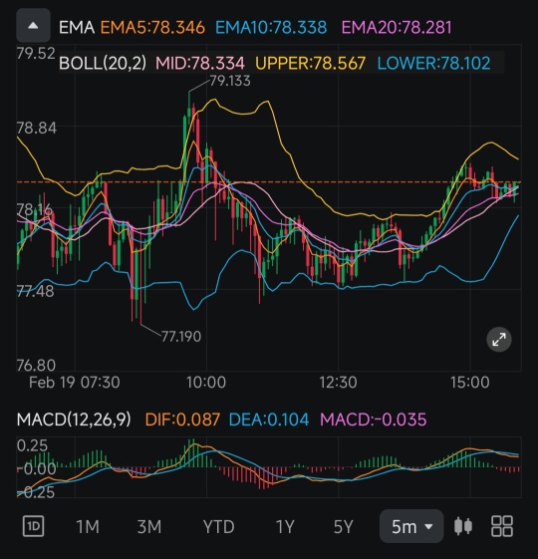
Task: Click the 79.133 high price marker
Action: [x=230, y=81]
